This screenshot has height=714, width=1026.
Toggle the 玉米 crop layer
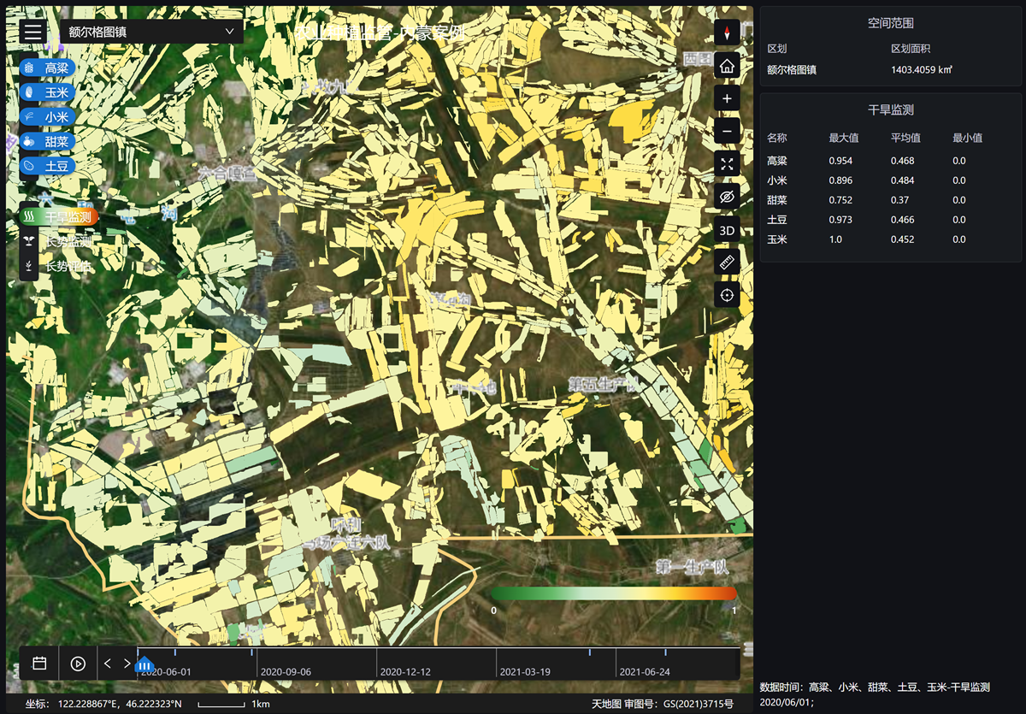coord(48,92)
